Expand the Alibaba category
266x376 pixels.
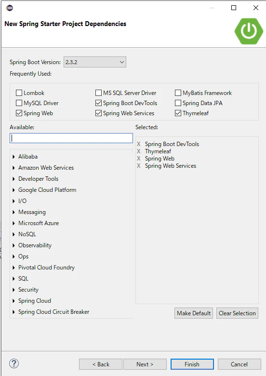[x=13, y=157]
